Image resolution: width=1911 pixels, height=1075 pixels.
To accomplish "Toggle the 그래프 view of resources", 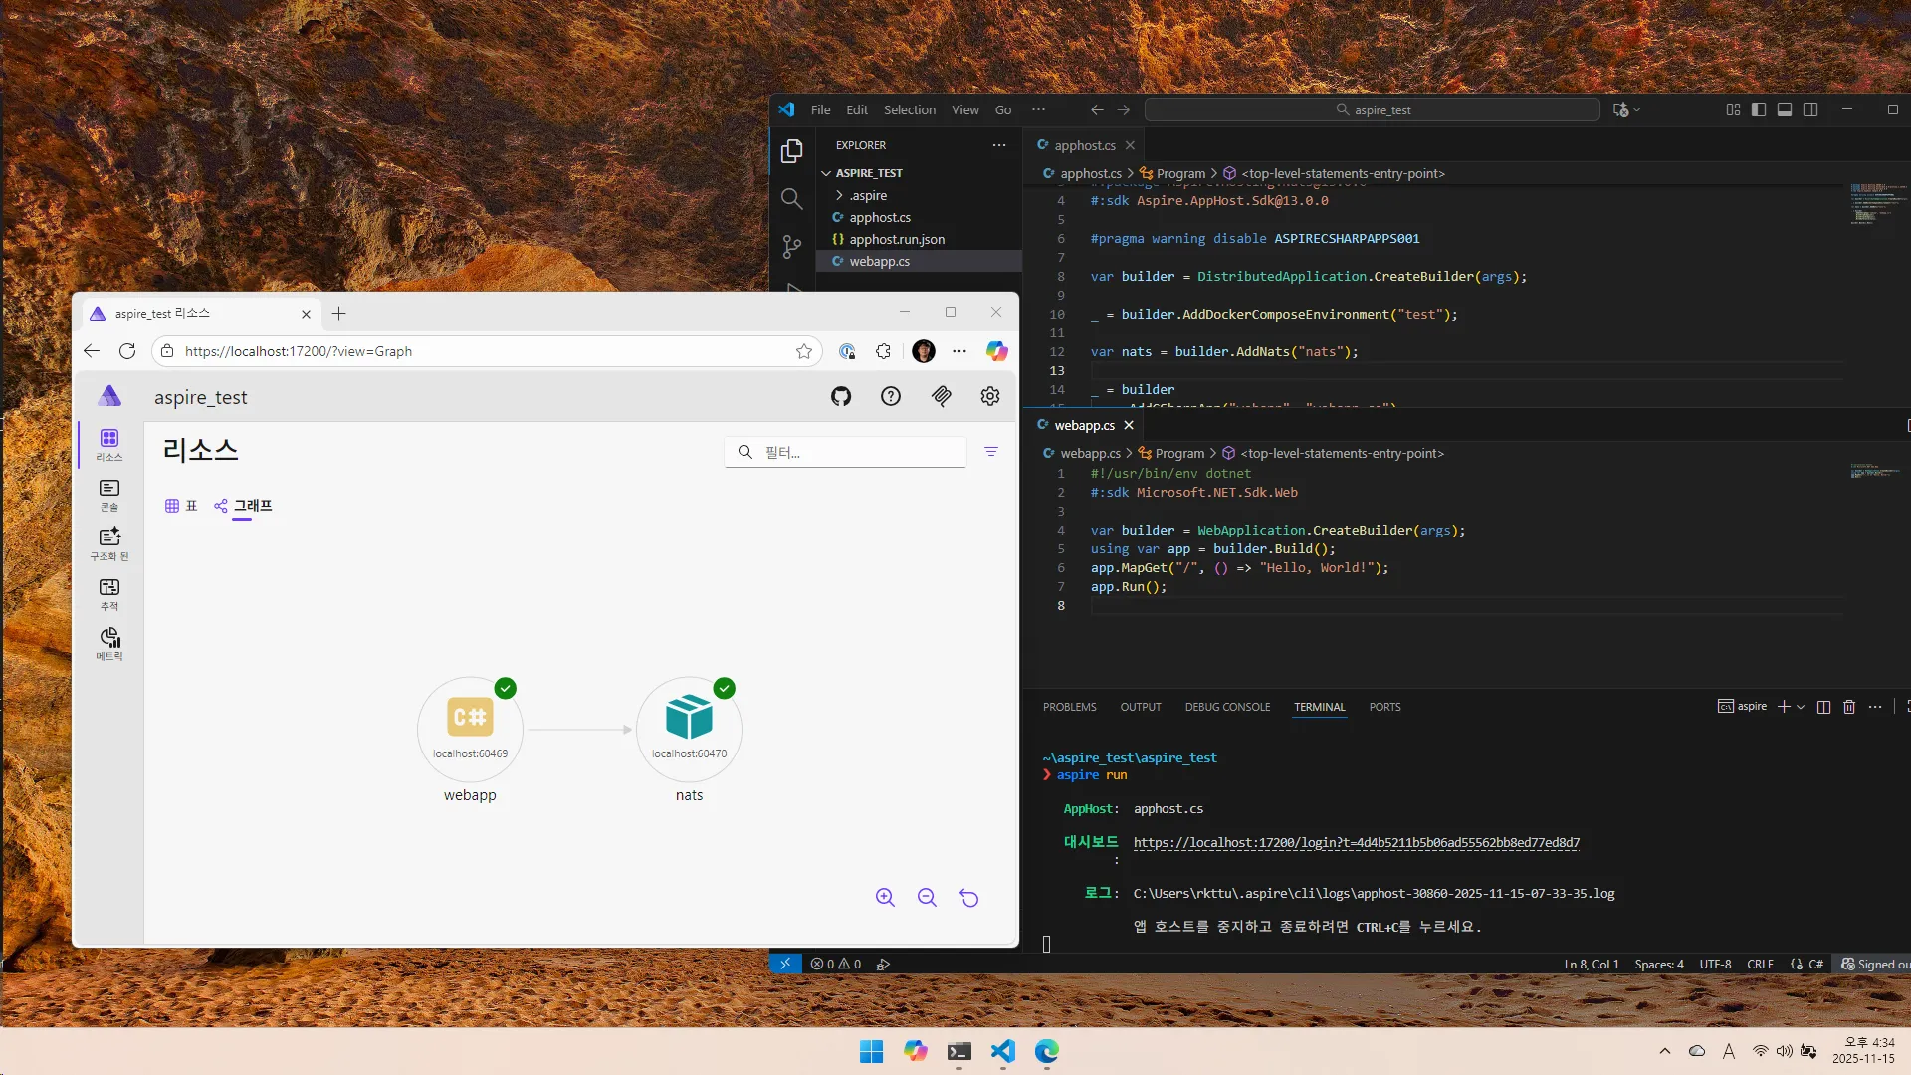I will pyautogui.click(x=244, y=506).
